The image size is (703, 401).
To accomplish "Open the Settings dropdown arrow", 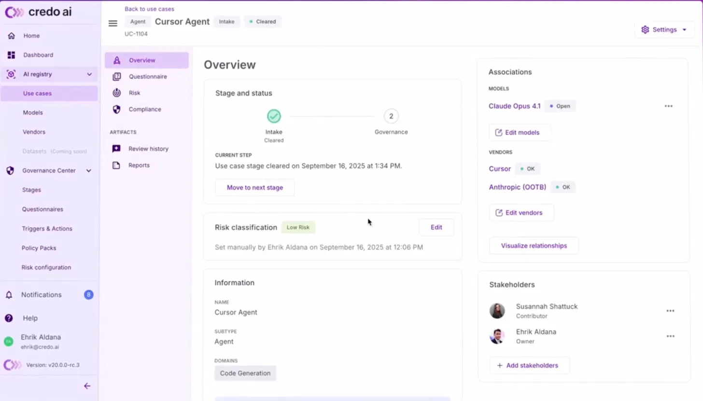I will (684, 30).
